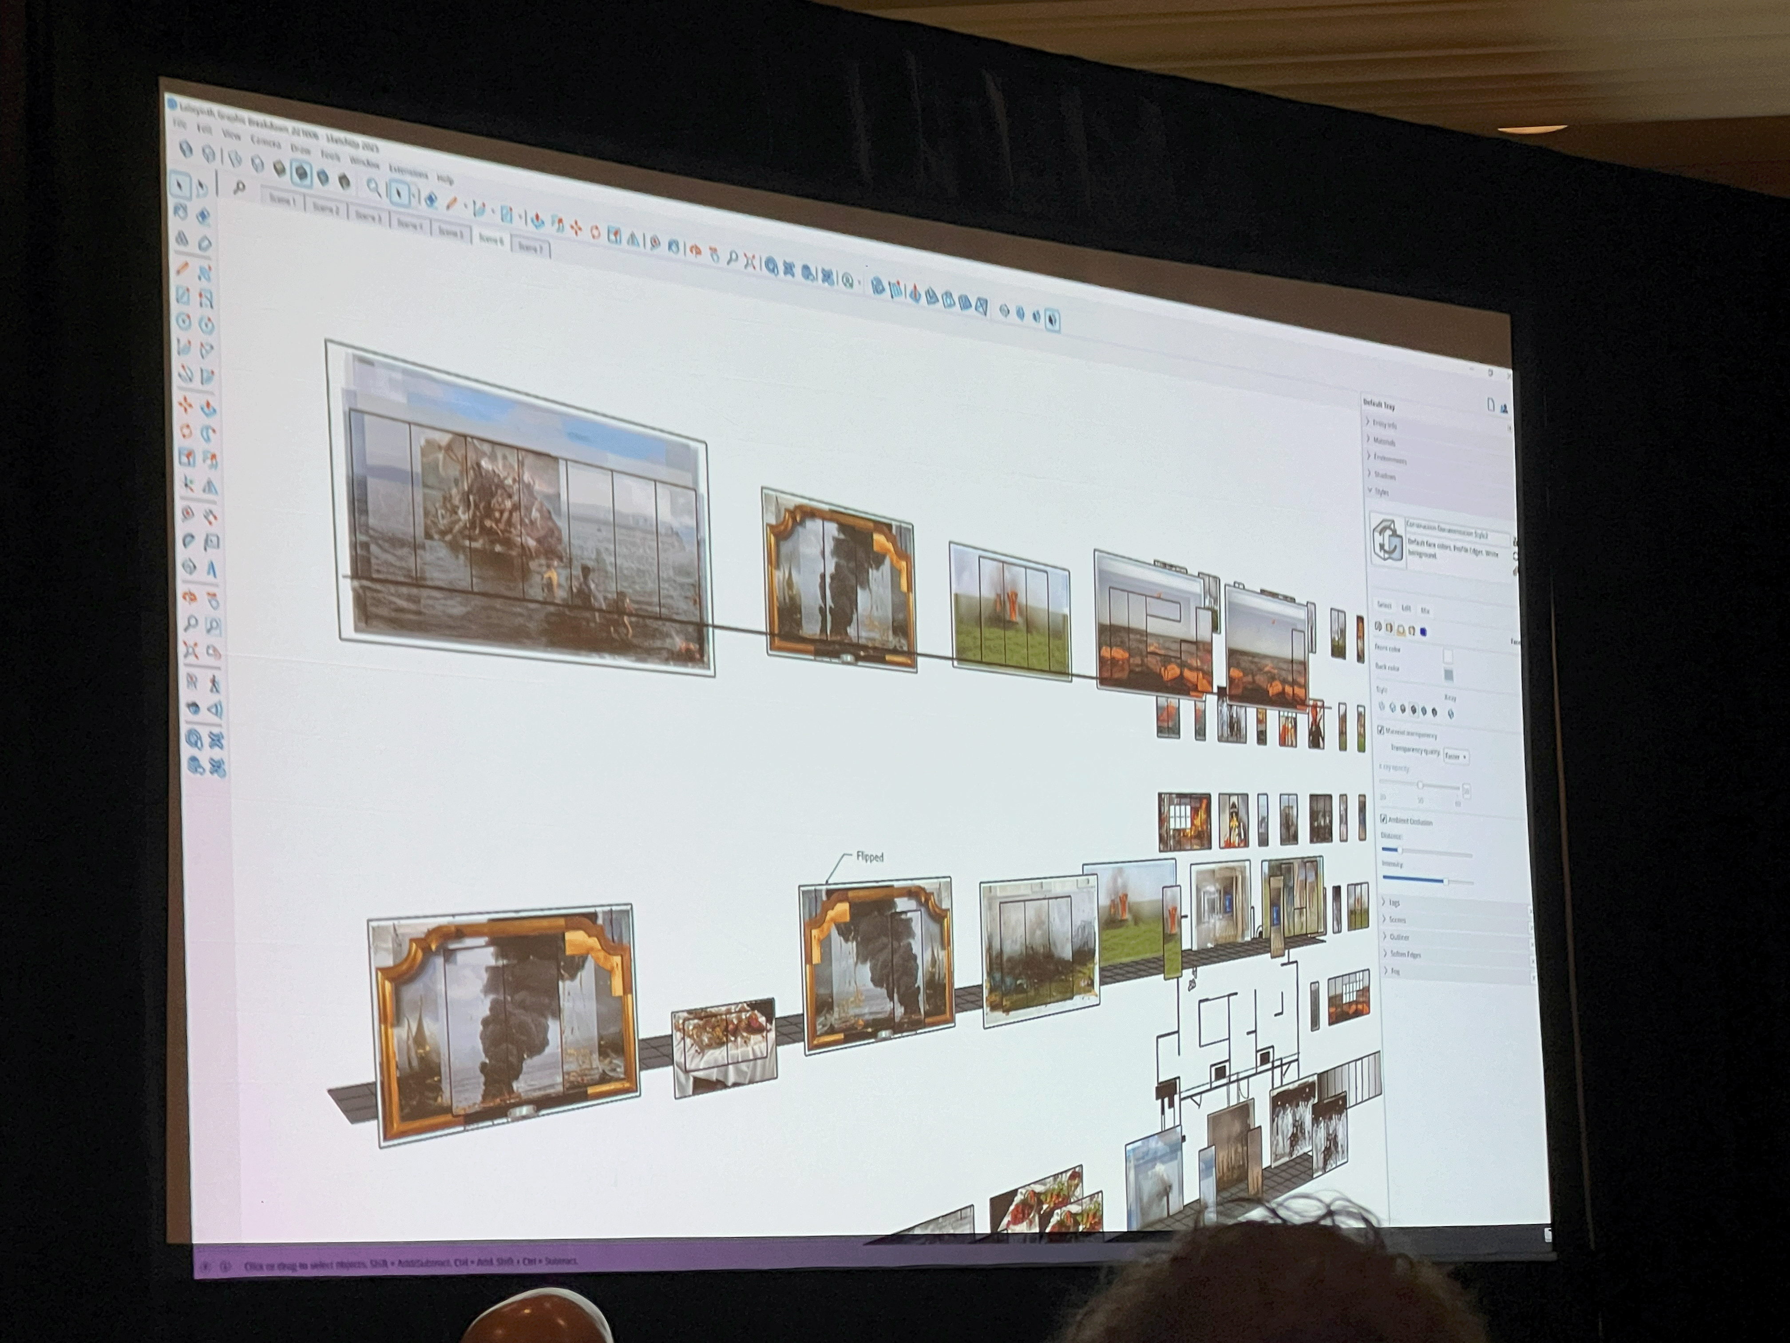Click the search magnifier icon near scene tabs
Viewport: 1790px width, 1343px height.
coord(239,188)
